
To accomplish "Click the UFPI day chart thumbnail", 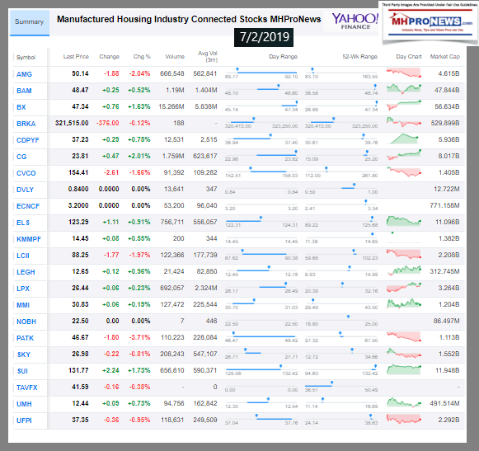I will coord(404,419).
